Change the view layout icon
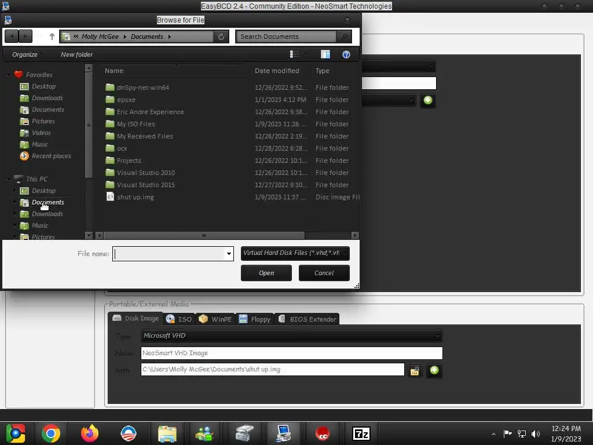Image resolution: width=593 pixels, height=445 pixels. point(294,54)
